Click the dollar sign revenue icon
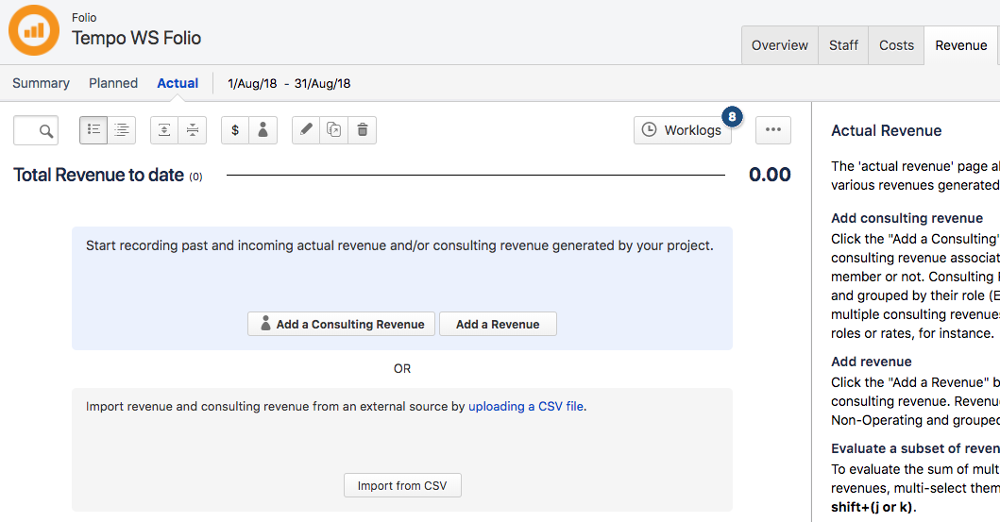Screen dimensions: 1000x522 (x=235, y=130)
